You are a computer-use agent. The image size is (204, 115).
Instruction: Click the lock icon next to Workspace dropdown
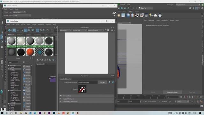(202, 5)
